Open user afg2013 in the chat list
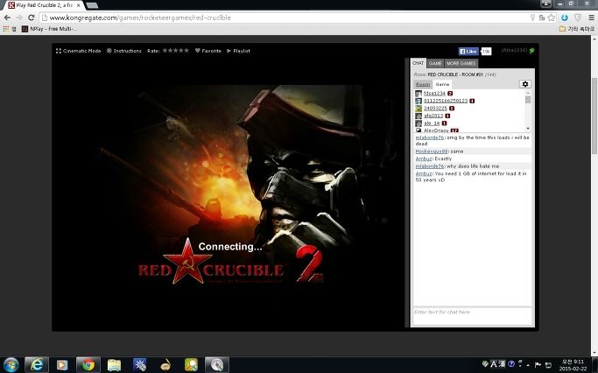Image resolution: width=598 pixels, height=373 pixels. tap(433, 116)
